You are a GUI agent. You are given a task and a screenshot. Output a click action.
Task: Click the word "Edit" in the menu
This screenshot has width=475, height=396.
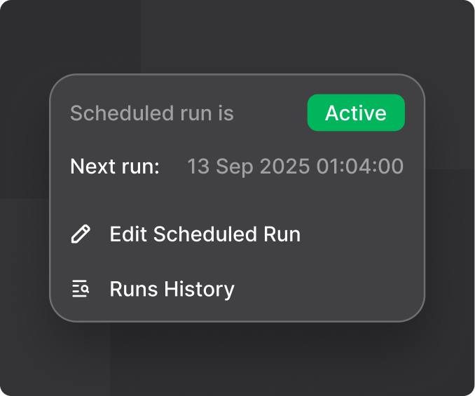[128, 234]
